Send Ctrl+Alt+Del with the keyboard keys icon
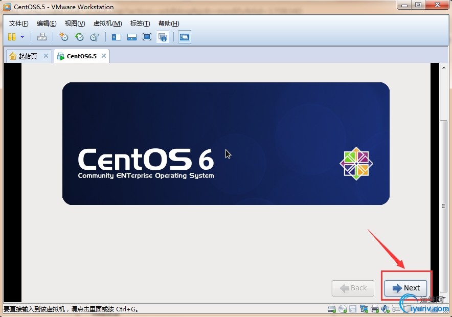Screen dimensions: 452x317 [42, 37]
